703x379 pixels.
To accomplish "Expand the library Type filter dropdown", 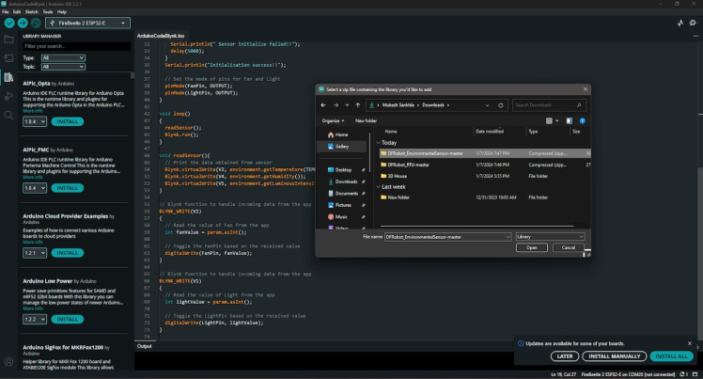I will [63, 57].
